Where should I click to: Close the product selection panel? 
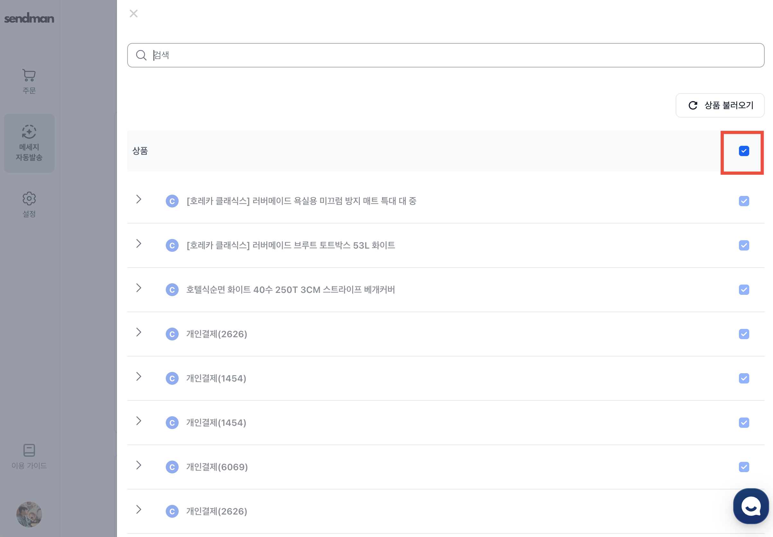coord(134,13)
